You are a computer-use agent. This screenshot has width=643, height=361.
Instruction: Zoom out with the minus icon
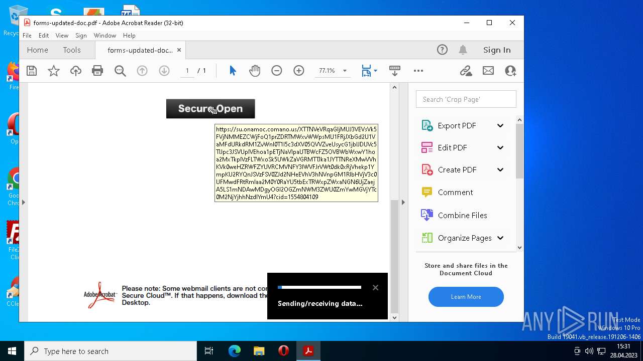click(x=277, y=71)
